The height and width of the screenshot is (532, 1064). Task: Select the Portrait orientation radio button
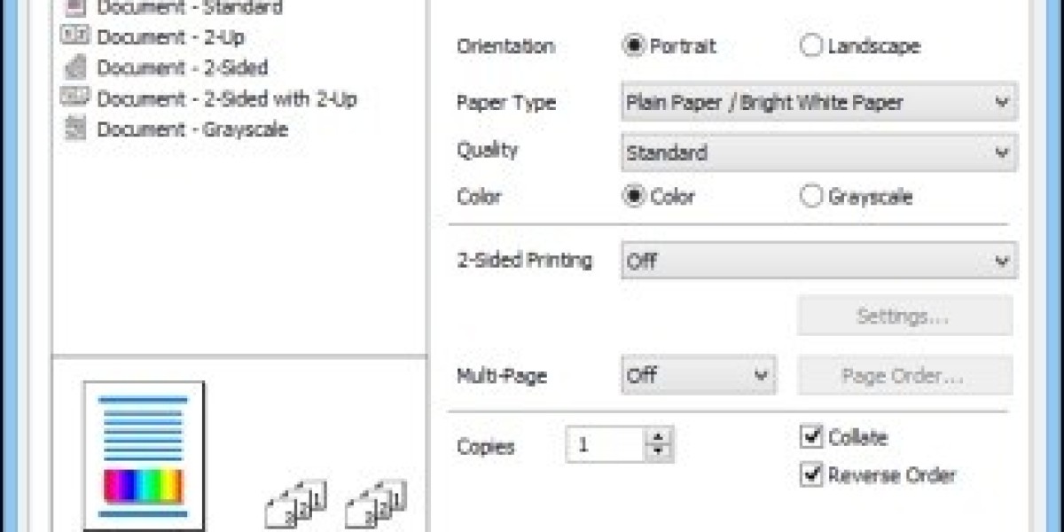click(633, 46)
